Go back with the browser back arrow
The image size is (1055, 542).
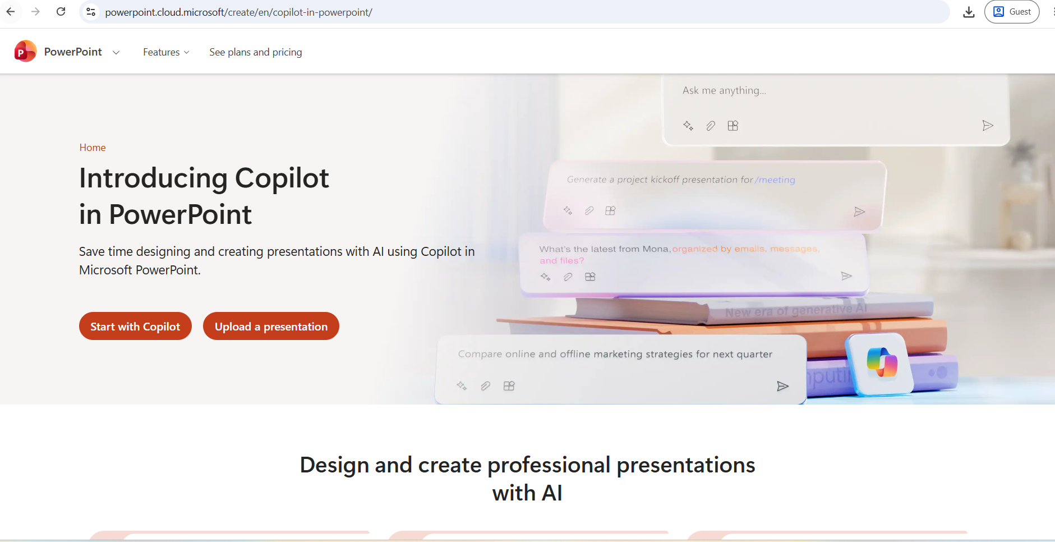pos(11,12)
